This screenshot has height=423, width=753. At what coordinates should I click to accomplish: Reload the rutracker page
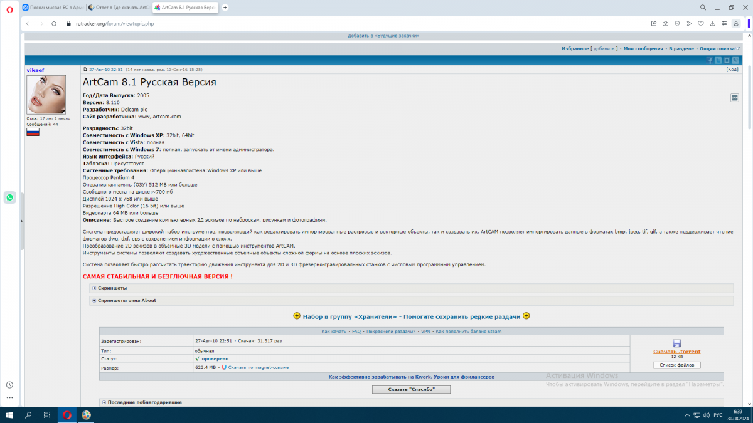(x=54, y=24)
